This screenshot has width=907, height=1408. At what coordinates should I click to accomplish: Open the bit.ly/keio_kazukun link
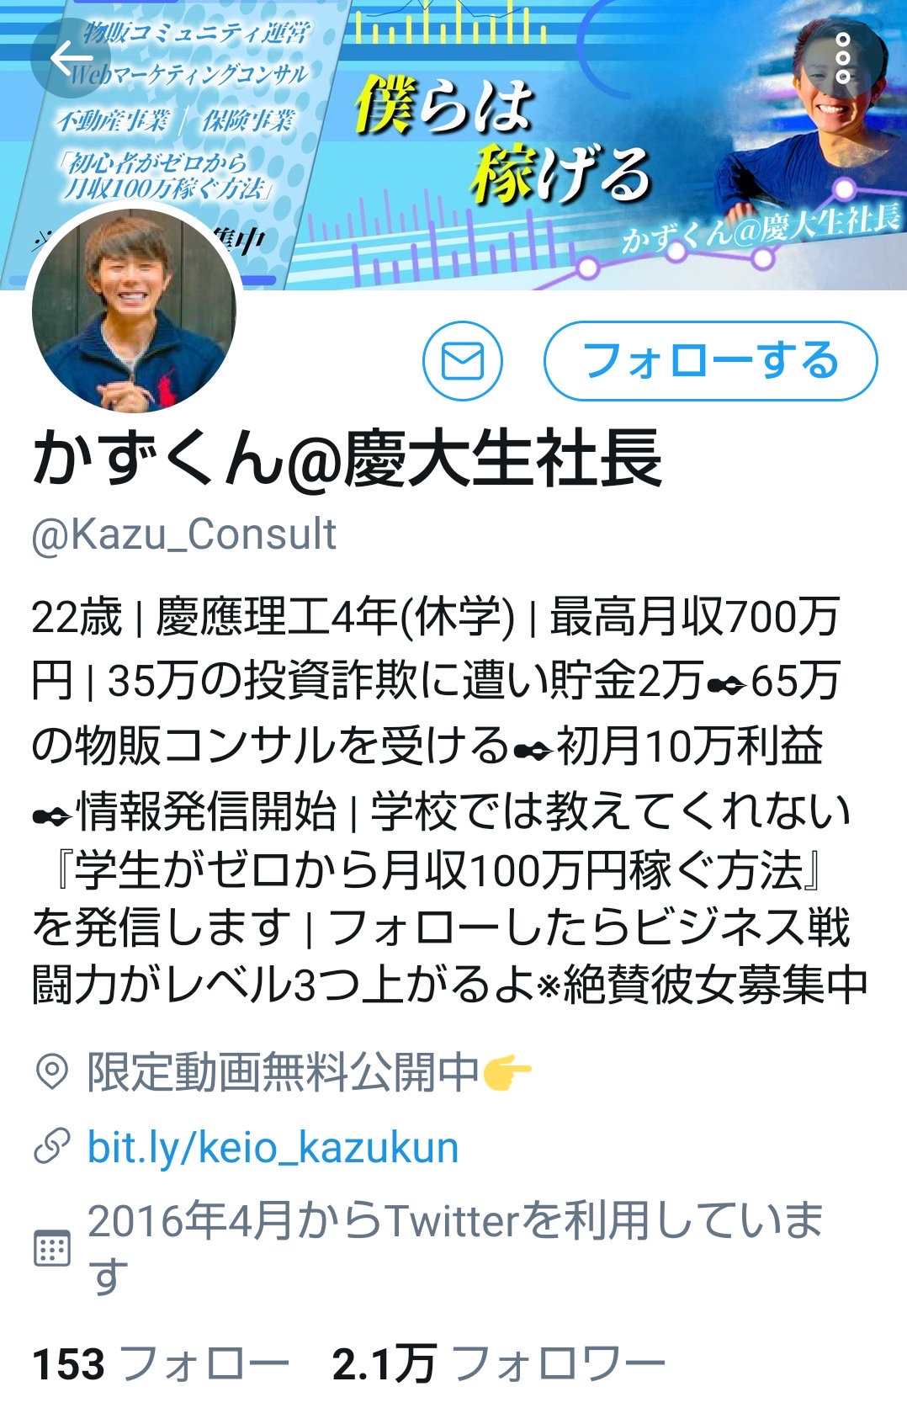pyautogui.click(x=273, y=1148)
